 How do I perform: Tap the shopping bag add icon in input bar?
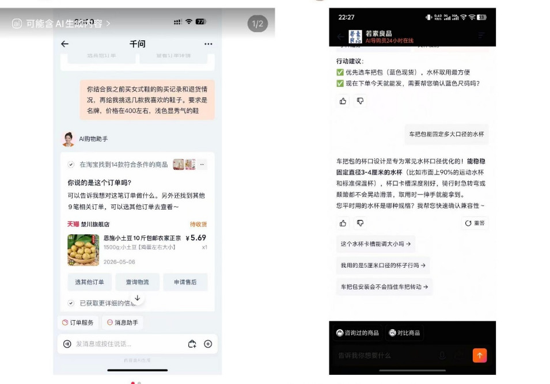tap(192, 344)
